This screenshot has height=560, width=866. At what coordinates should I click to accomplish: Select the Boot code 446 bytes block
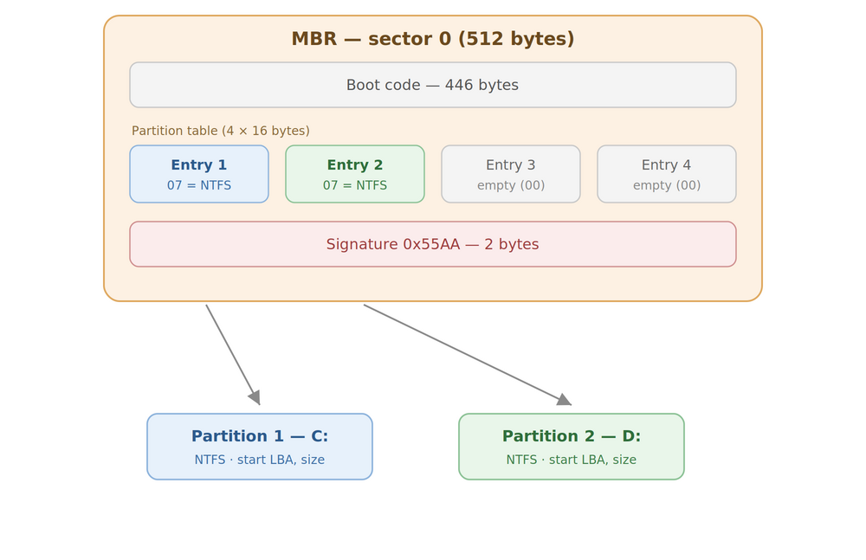pos(432,85)
